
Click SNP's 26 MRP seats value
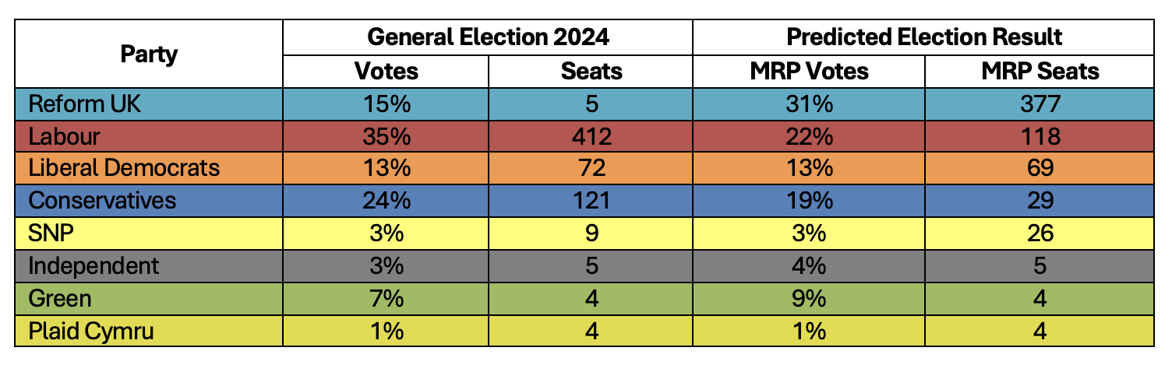tap(1039, 233)
